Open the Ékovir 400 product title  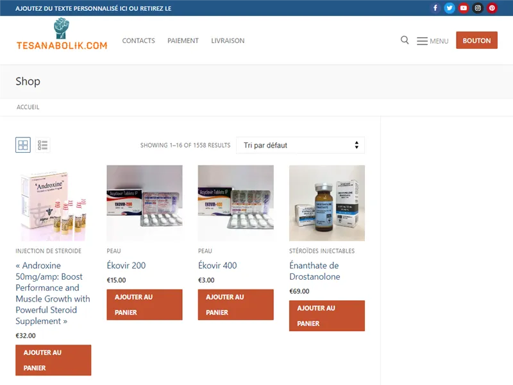click(x=217, y=266)
